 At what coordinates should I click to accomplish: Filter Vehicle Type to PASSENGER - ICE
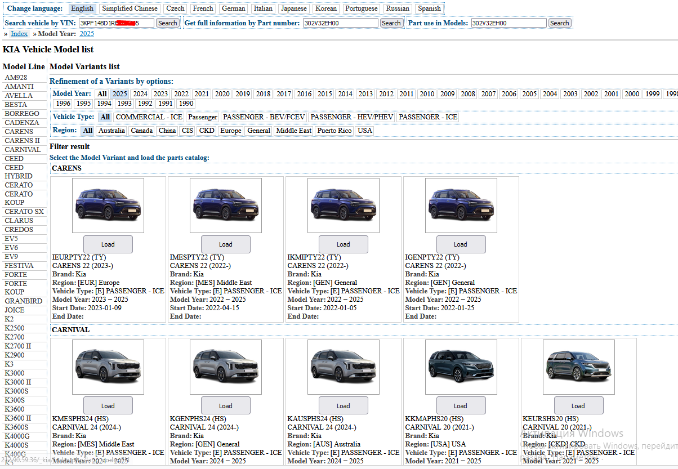coord(429,117)
